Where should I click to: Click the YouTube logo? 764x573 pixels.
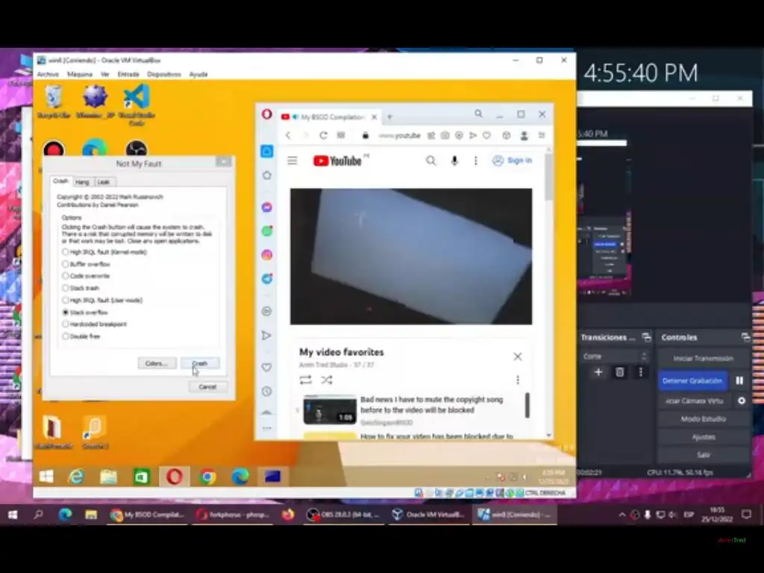[x=338, y=161]
